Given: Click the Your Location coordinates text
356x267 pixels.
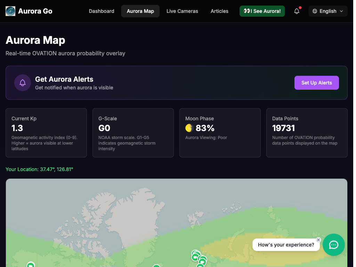Looking at the screenshot, I should (x=39, y=169).
